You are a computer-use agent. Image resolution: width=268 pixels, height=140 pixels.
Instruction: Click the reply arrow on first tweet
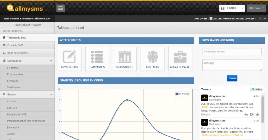pos(246,114)
